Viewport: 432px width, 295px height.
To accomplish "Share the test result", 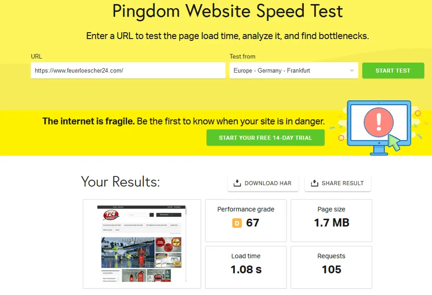I will pos(338,183).
